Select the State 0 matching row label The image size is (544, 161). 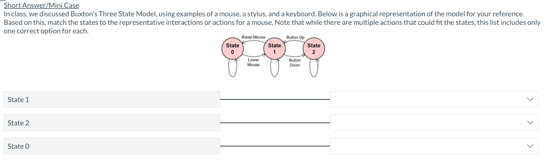point(112,146)
